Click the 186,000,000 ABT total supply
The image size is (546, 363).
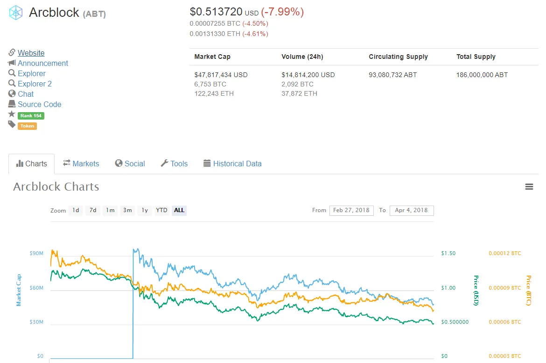point(482,75)
